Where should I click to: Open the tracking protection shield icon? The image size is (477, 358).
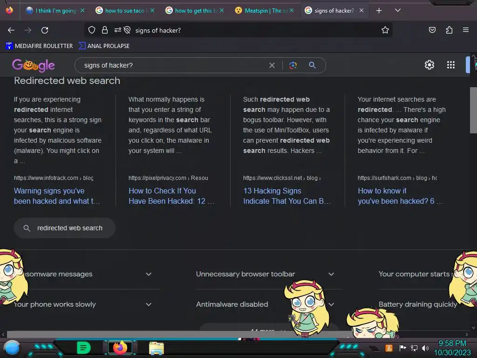click(x=92, y=30)
